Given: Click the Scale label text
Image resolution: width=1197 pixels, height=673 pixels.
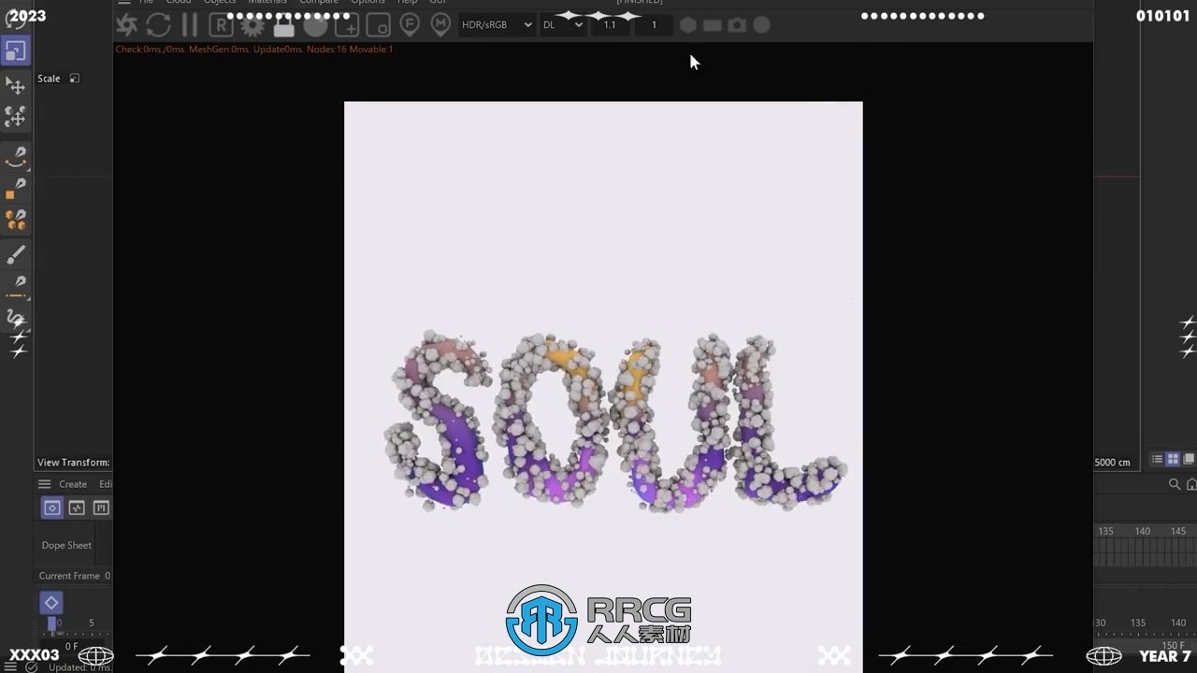Looking at the screenshot, I should tap(49, 79).
